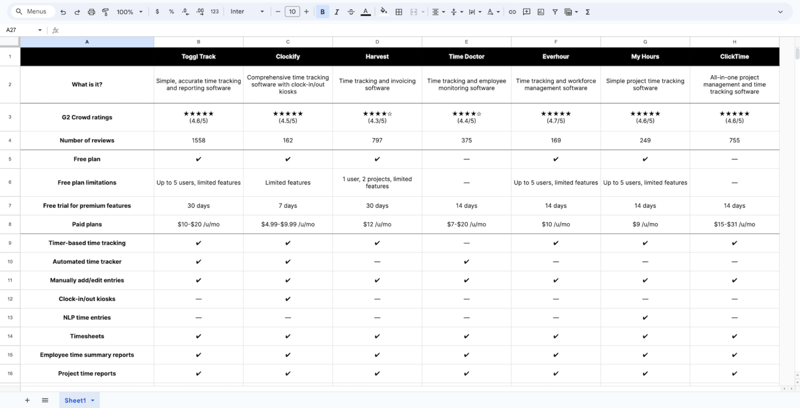Open the Menus panel

(x=33, y=11)
